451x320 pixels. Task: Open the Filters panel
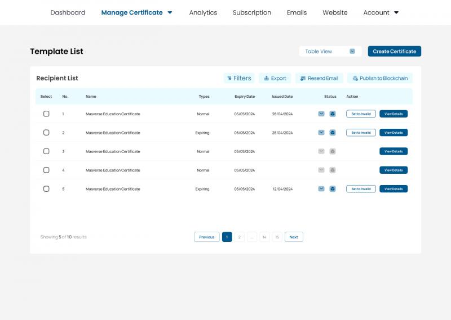click(x=239, y=78)
